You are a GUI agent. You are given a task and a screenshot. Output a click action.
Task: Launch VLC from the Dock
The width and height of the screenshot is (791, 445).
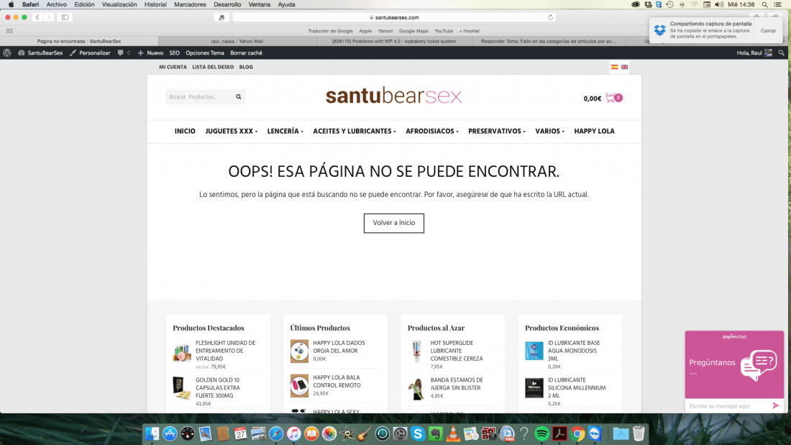pyautogui.click(x=453, y=433)
